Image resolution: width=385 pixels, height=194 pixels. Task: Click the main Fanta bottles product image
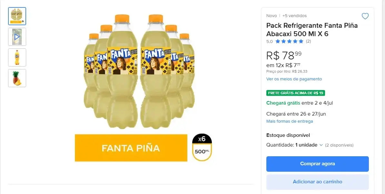(x=139, y=71)
